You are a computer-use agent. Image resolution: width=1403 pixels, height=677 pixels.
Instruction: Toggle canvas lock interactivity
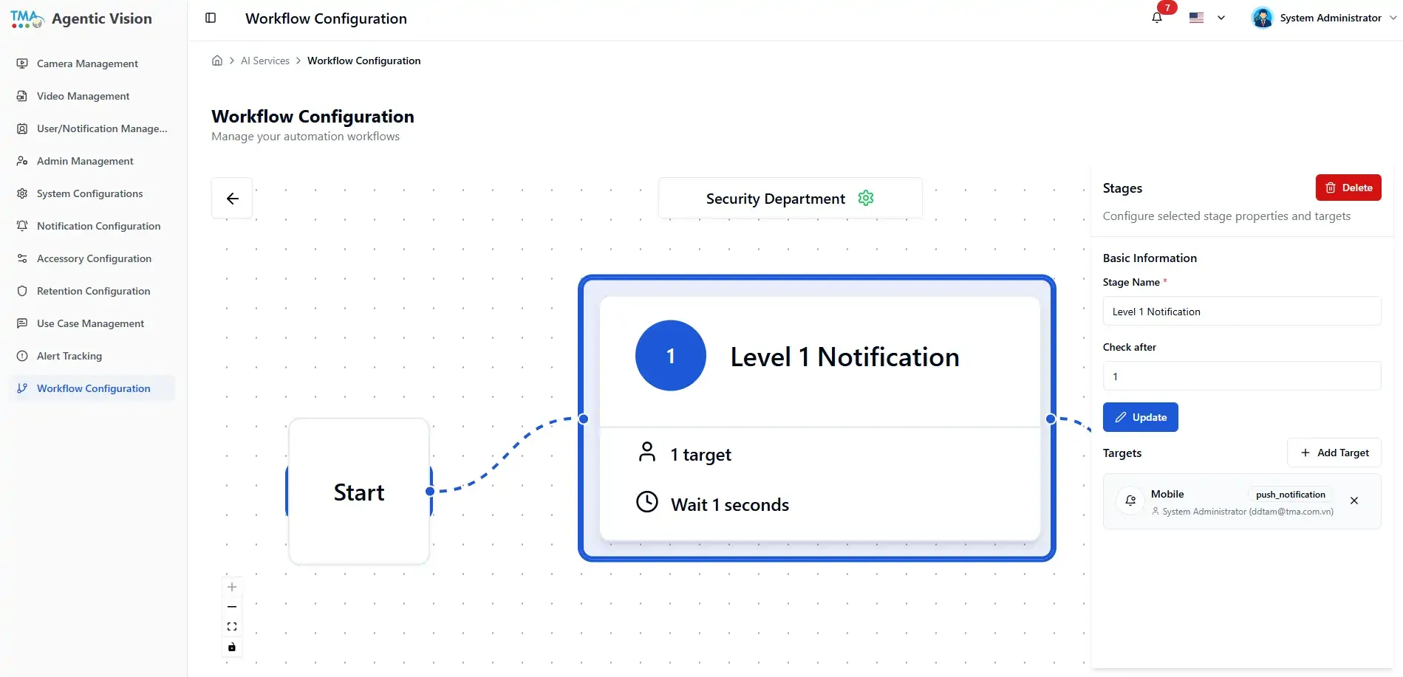[x=232, y=647]
